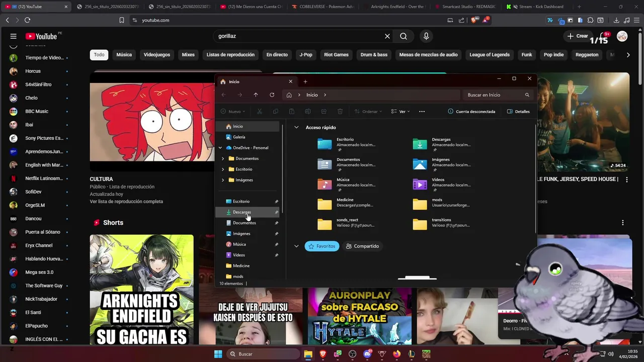Open the Imágenes quick access folder tile
Image resolution: width=644 pixels, height=362 pixels.
point(442,164)
